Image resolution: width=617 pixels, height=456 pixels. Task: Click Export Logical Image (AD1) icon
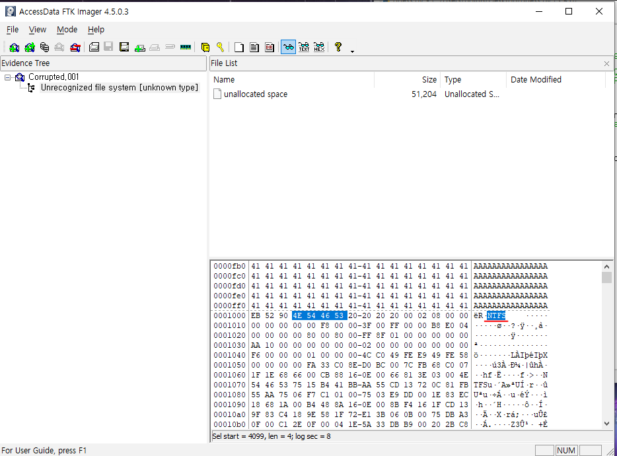tap(124, 47)
